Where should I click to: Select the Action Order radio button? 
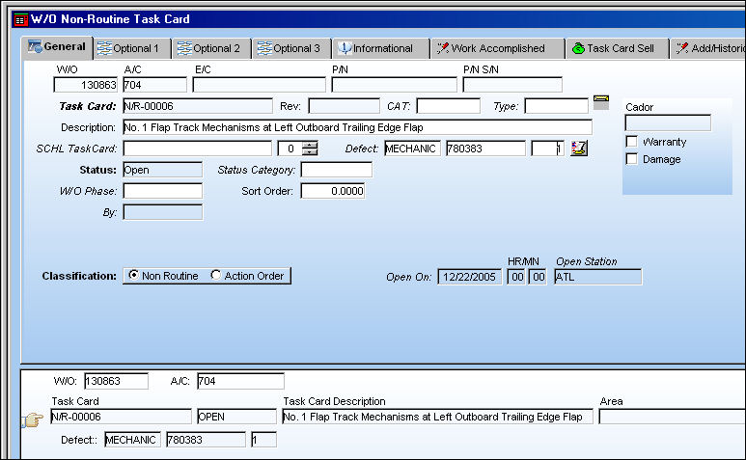tap(216, 275)
